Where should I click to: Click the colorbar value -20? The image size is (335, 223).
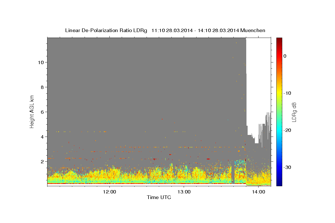(x=287, y=130)
